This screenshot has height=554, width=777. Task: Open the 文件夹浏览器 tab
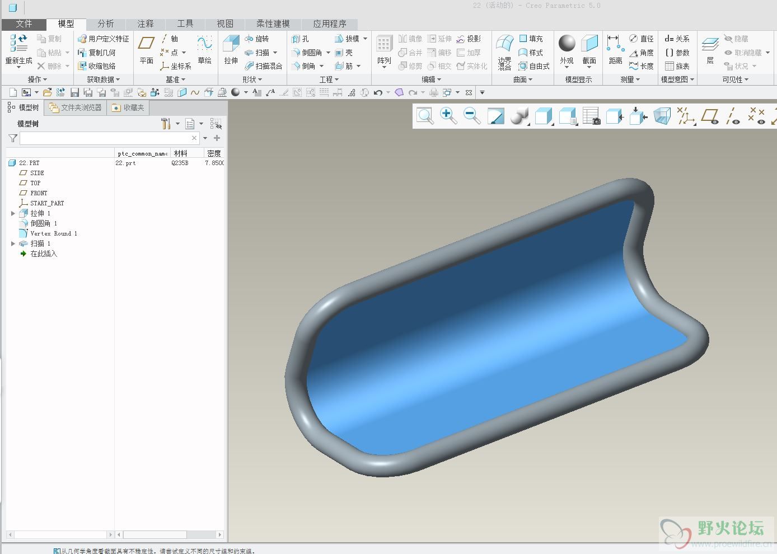tap(76, 107)
